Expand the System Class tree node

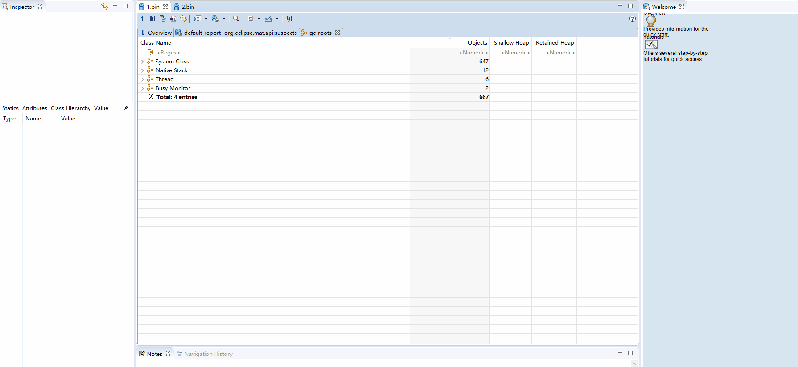(x=142, y=62)
